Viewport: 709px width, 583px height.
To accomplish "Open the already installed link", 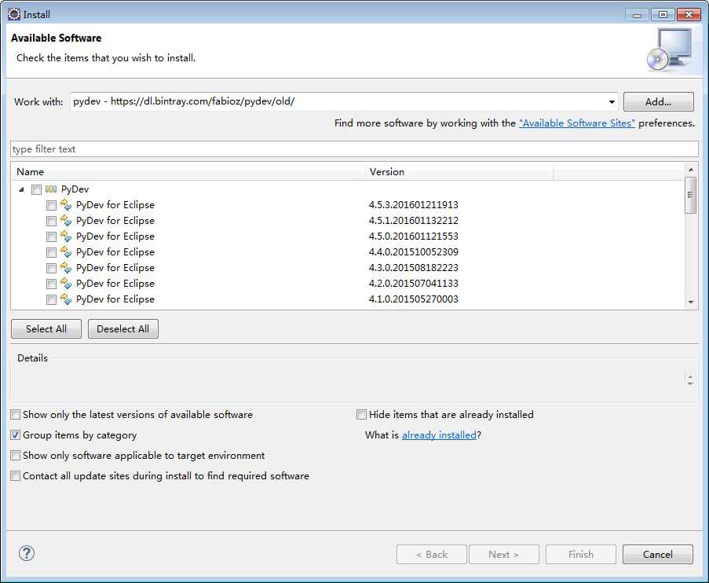I will (439, 435).
